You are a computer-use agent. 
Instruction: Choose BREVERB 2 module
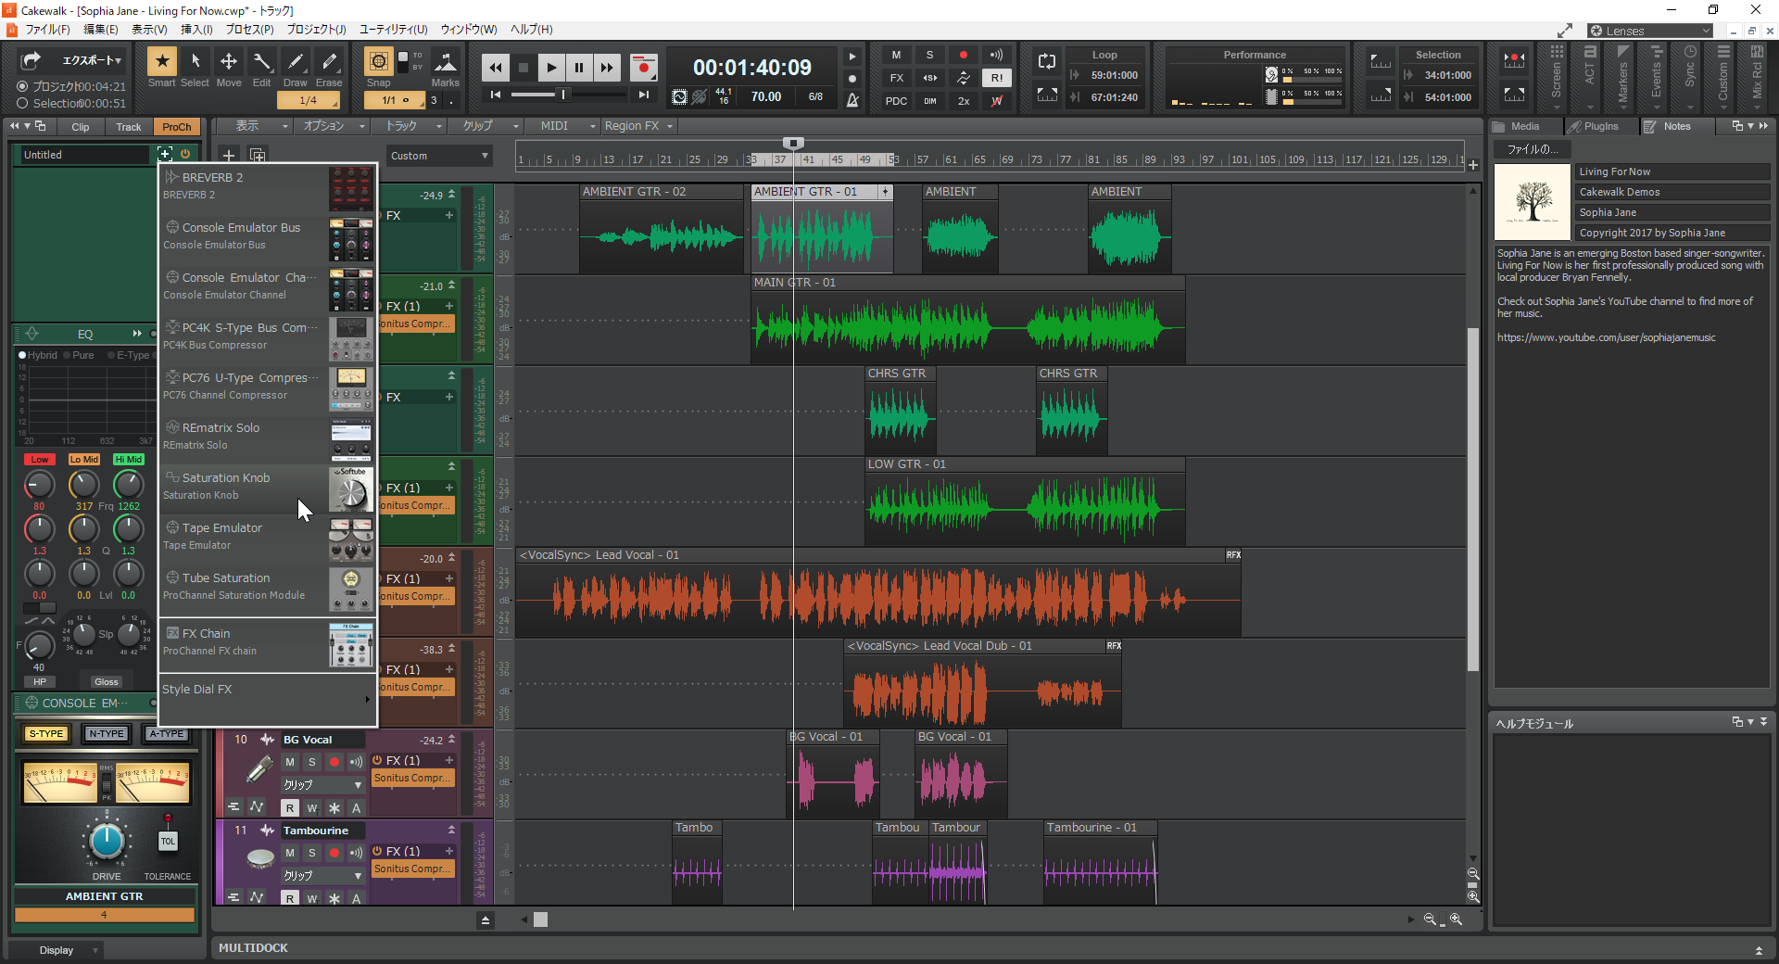[x=267, y=187]
